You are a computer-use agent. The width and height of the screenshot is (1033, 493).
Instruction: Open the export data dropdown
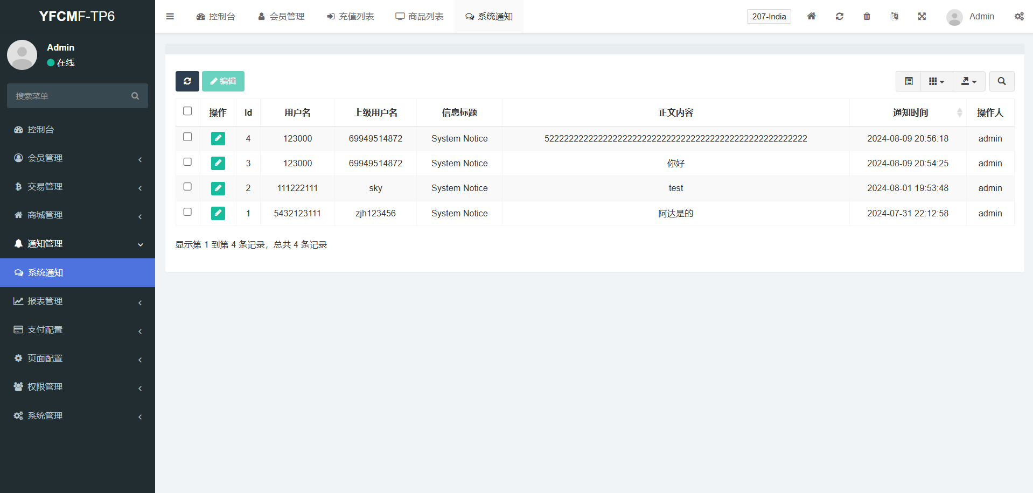click(968, 81)
